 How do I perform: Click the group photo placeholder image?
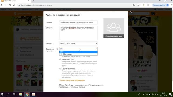(x=114, y=26)
